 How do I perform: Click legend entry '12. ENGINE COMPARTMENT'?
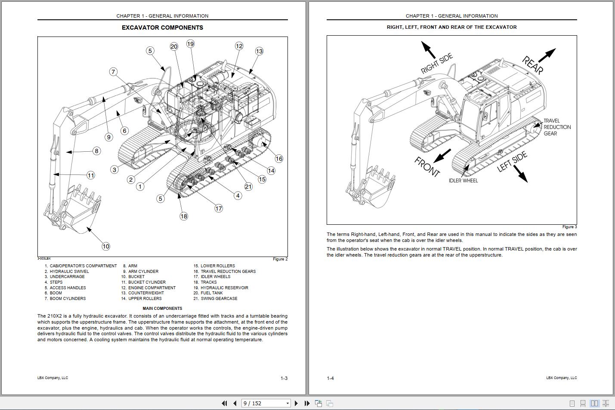click(148, 288)
